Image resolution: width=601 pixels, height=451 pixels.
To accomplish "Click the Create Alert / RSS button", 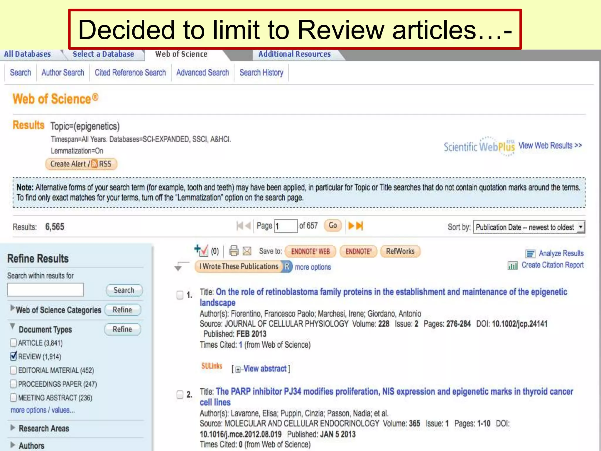I will pyautogui.click(x=81, y=164).
